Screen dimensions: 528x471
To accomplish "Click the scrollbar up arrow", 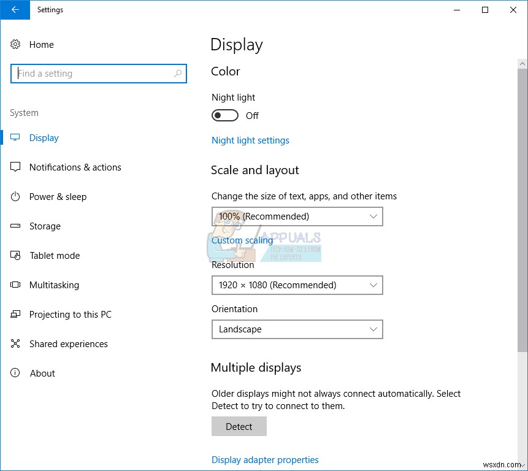I will [522, 64].
